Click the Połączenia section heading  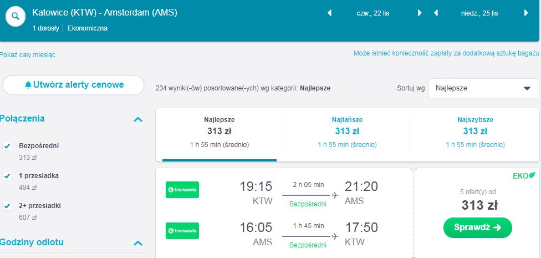[x=22, y=119]
